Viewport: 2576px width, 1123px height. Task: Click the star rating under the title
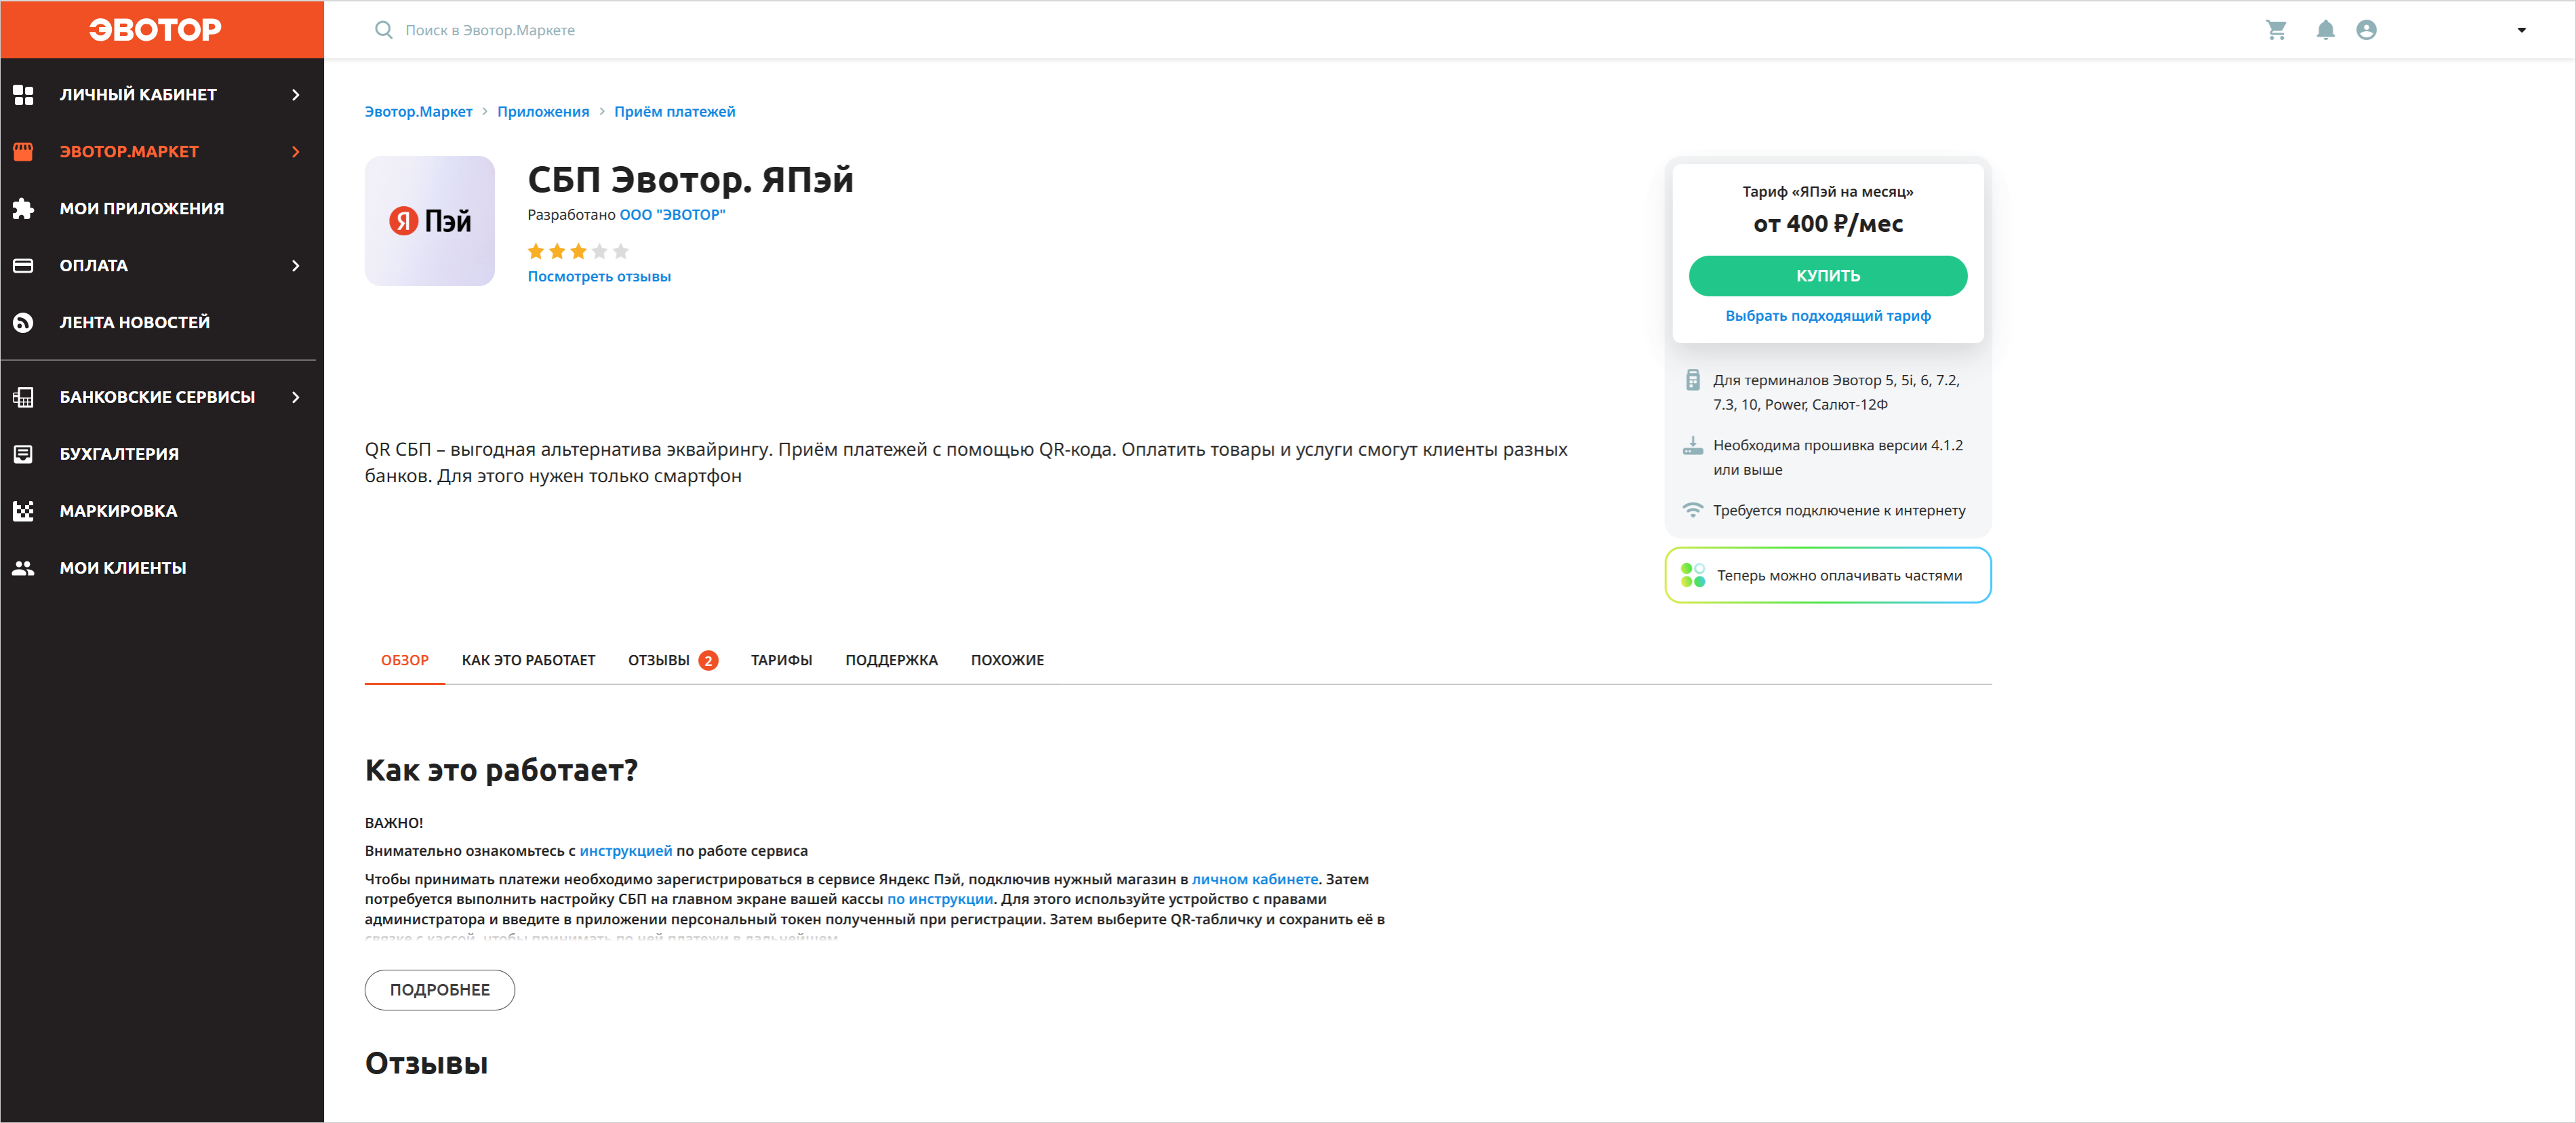click(578, 251)
